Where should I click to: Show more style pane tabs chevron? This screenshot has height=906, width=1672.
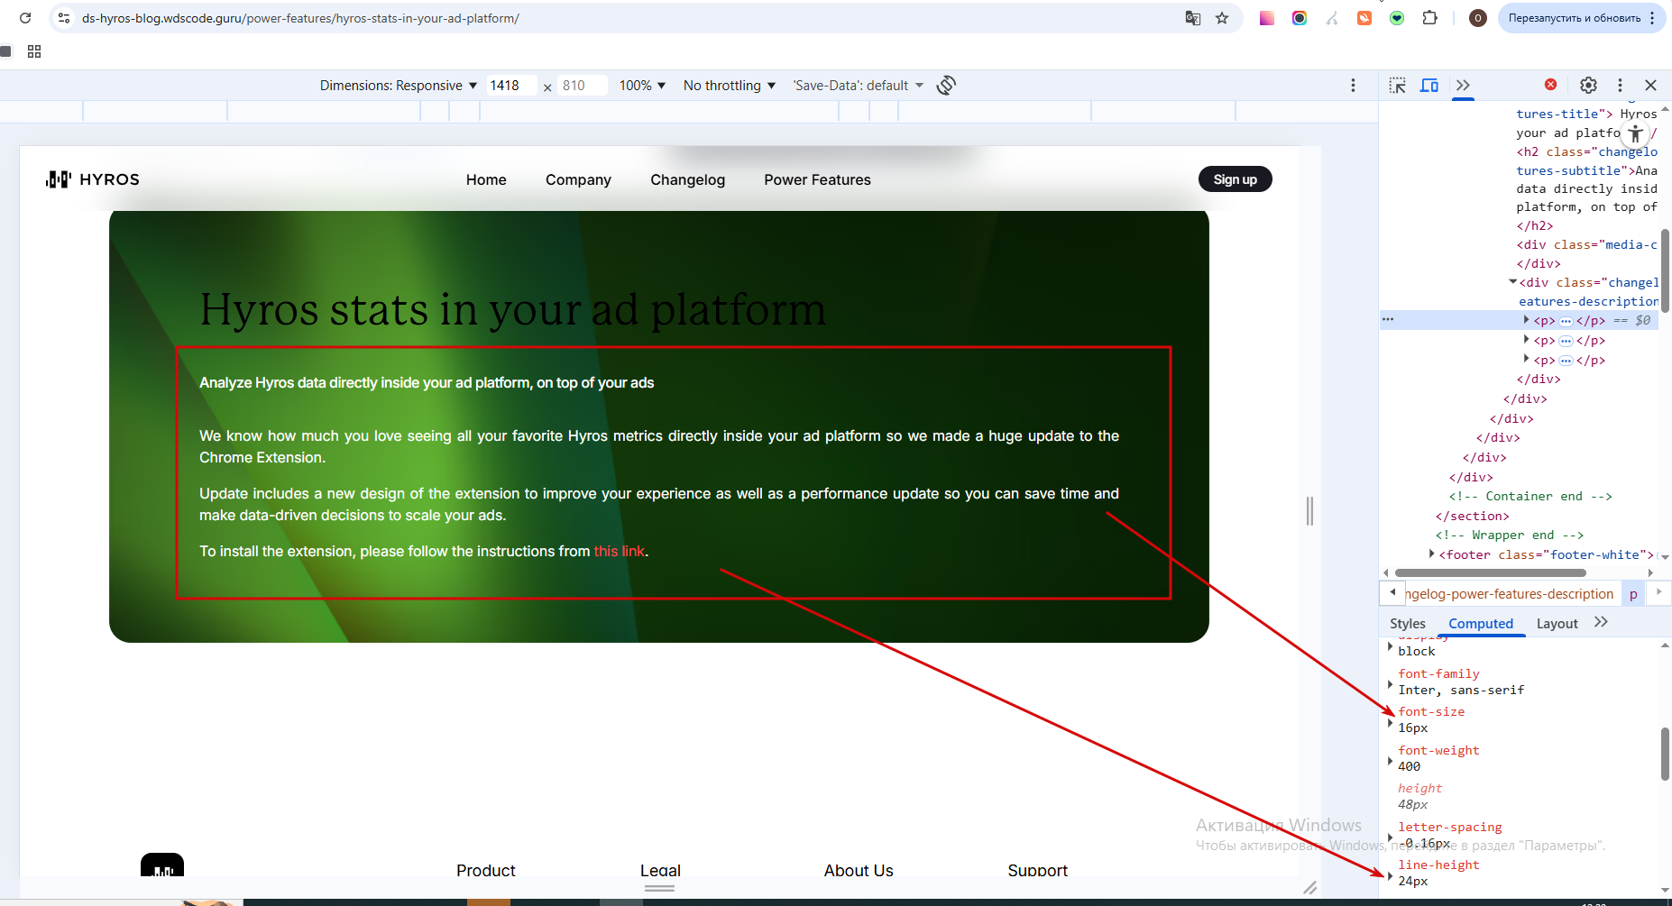(1601, 623)
